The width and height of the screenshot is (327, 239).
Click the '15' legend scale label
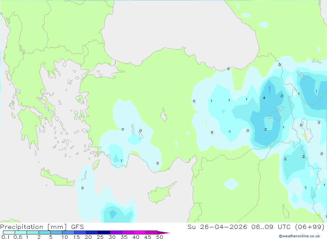coord(77,237)
